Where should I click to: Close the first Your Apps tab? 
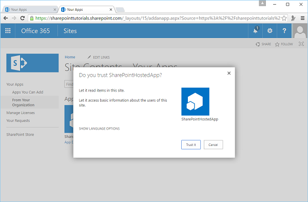[x=55, y=9]
